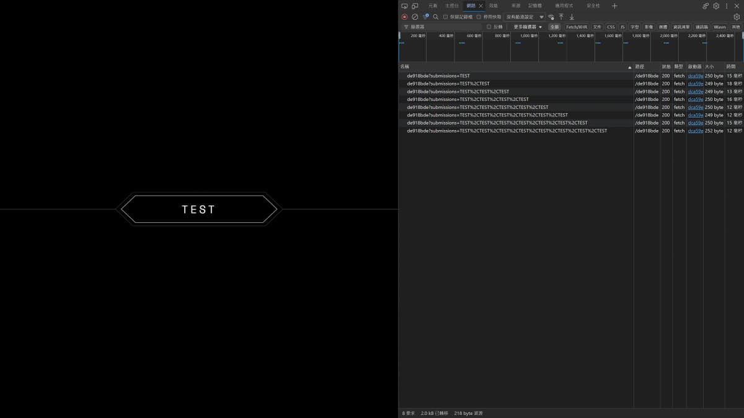Activate the inspect element picker icon
Screen dimensions: 744x418
[x=404, y=6]
